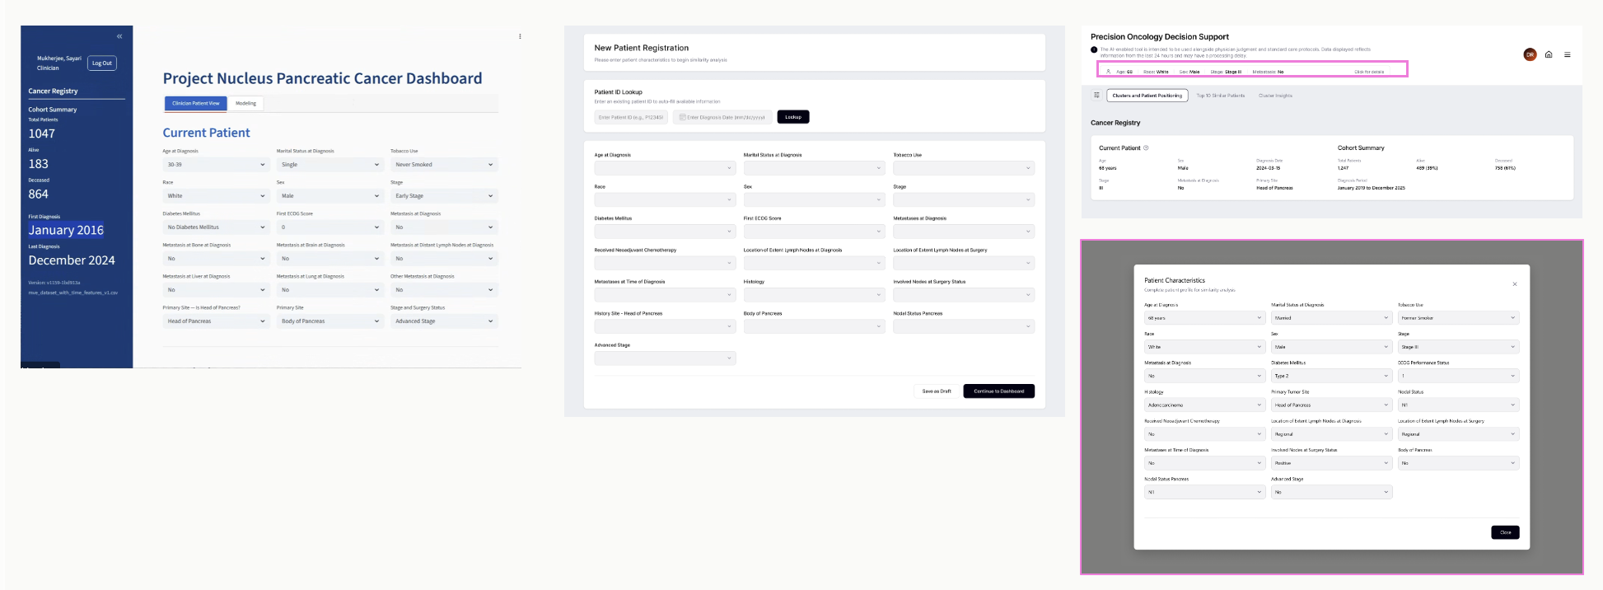The width and height of the screenshot is (1603, 590).
Task: Click Save as Draft
Action: tap(937, 391)
